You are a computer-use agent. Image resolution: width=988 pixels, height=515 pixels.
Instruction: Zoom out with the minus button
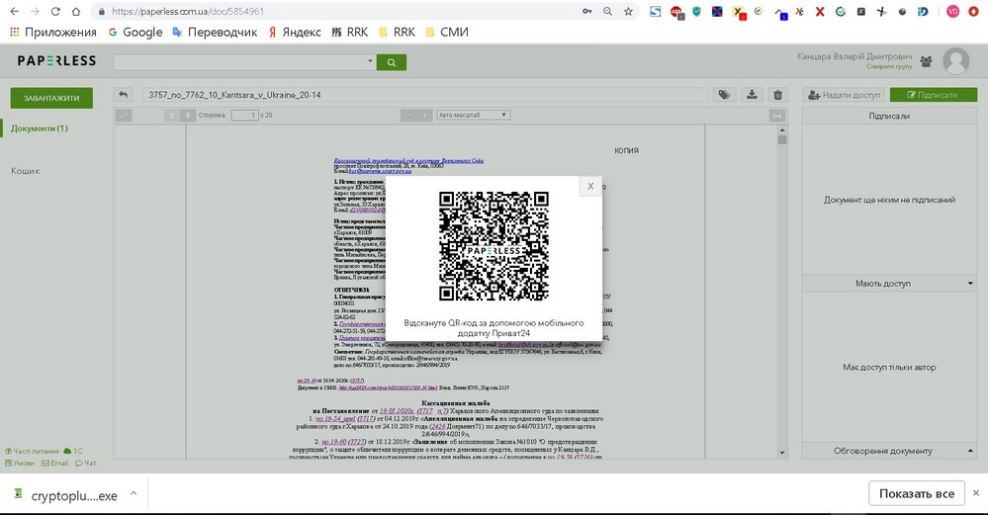coord(408,116)
